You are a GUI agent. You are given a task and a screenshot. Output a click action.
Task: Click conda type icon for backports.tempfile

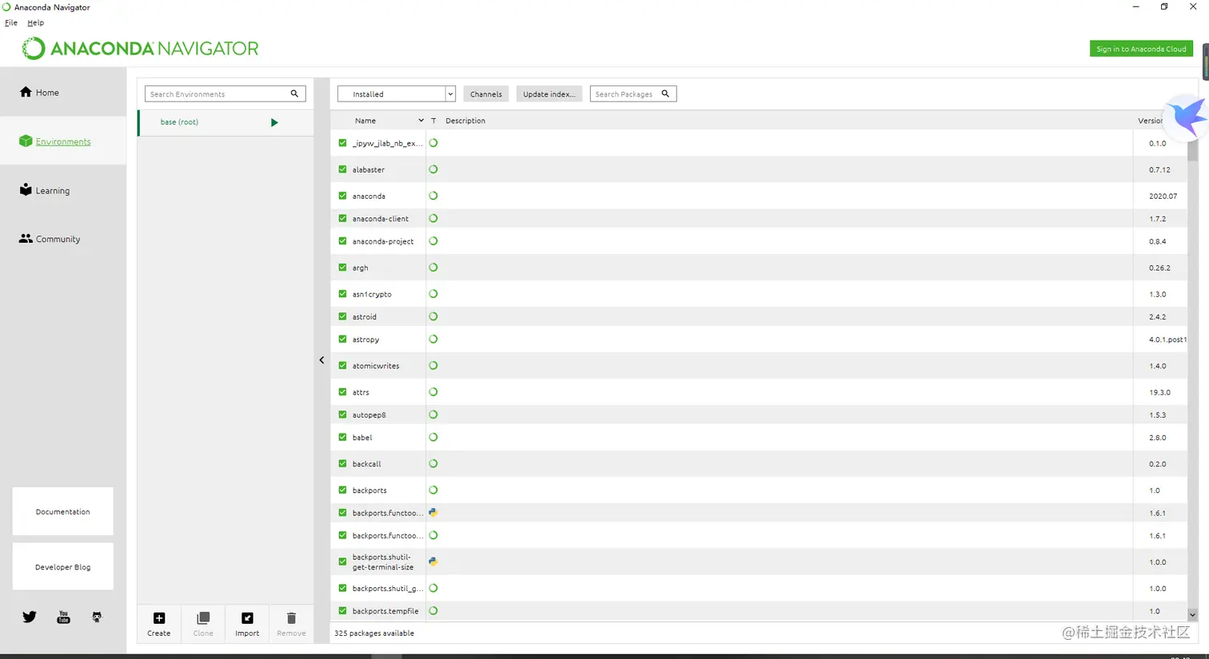pos(433,610)
